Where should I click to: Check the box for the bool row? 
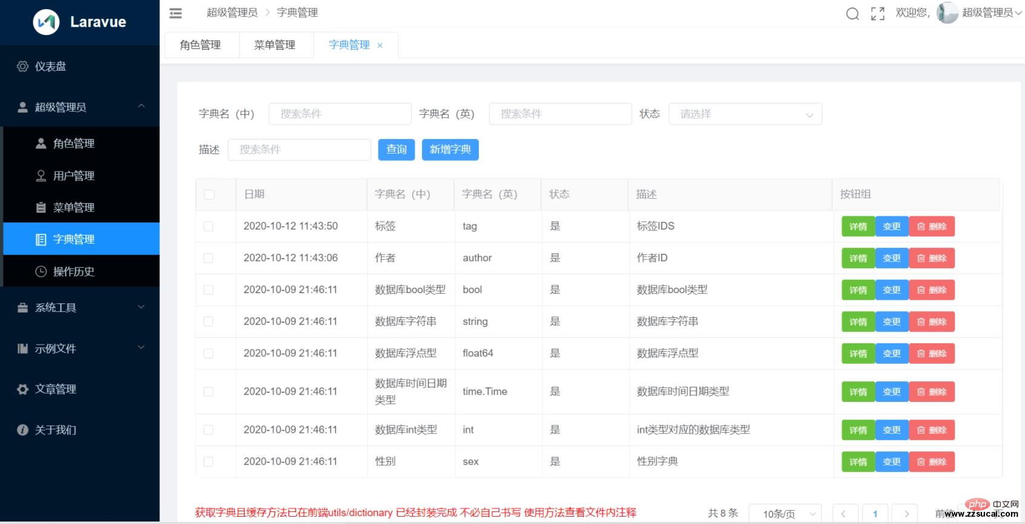208,290
